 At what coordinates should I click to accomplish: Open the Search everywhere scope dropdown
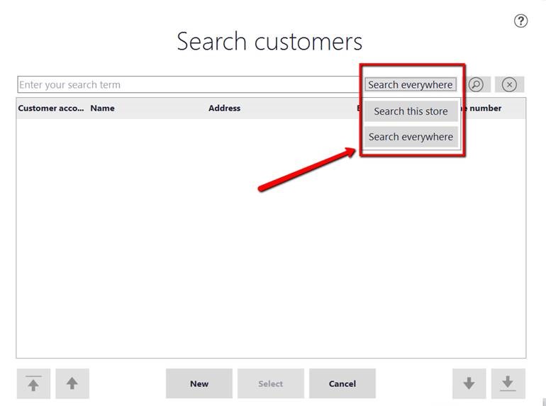(x=410, y=84)
